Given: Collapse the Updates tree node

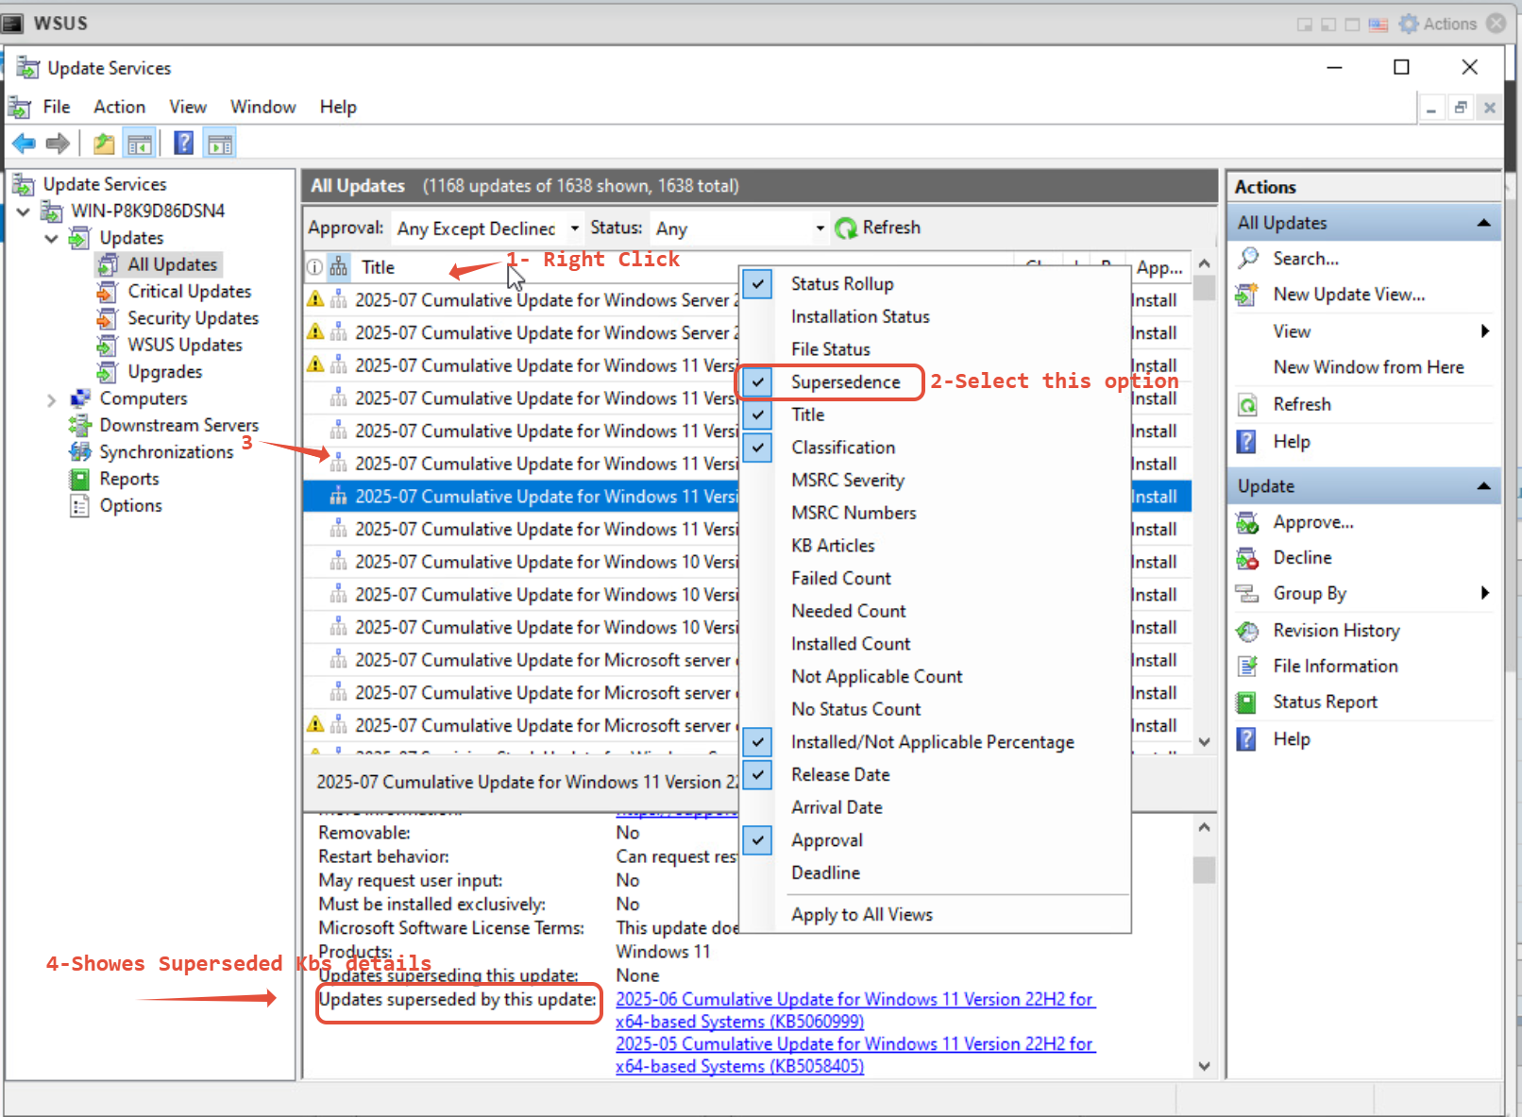Looking at the screenshot, I should [x=52, y=238].
